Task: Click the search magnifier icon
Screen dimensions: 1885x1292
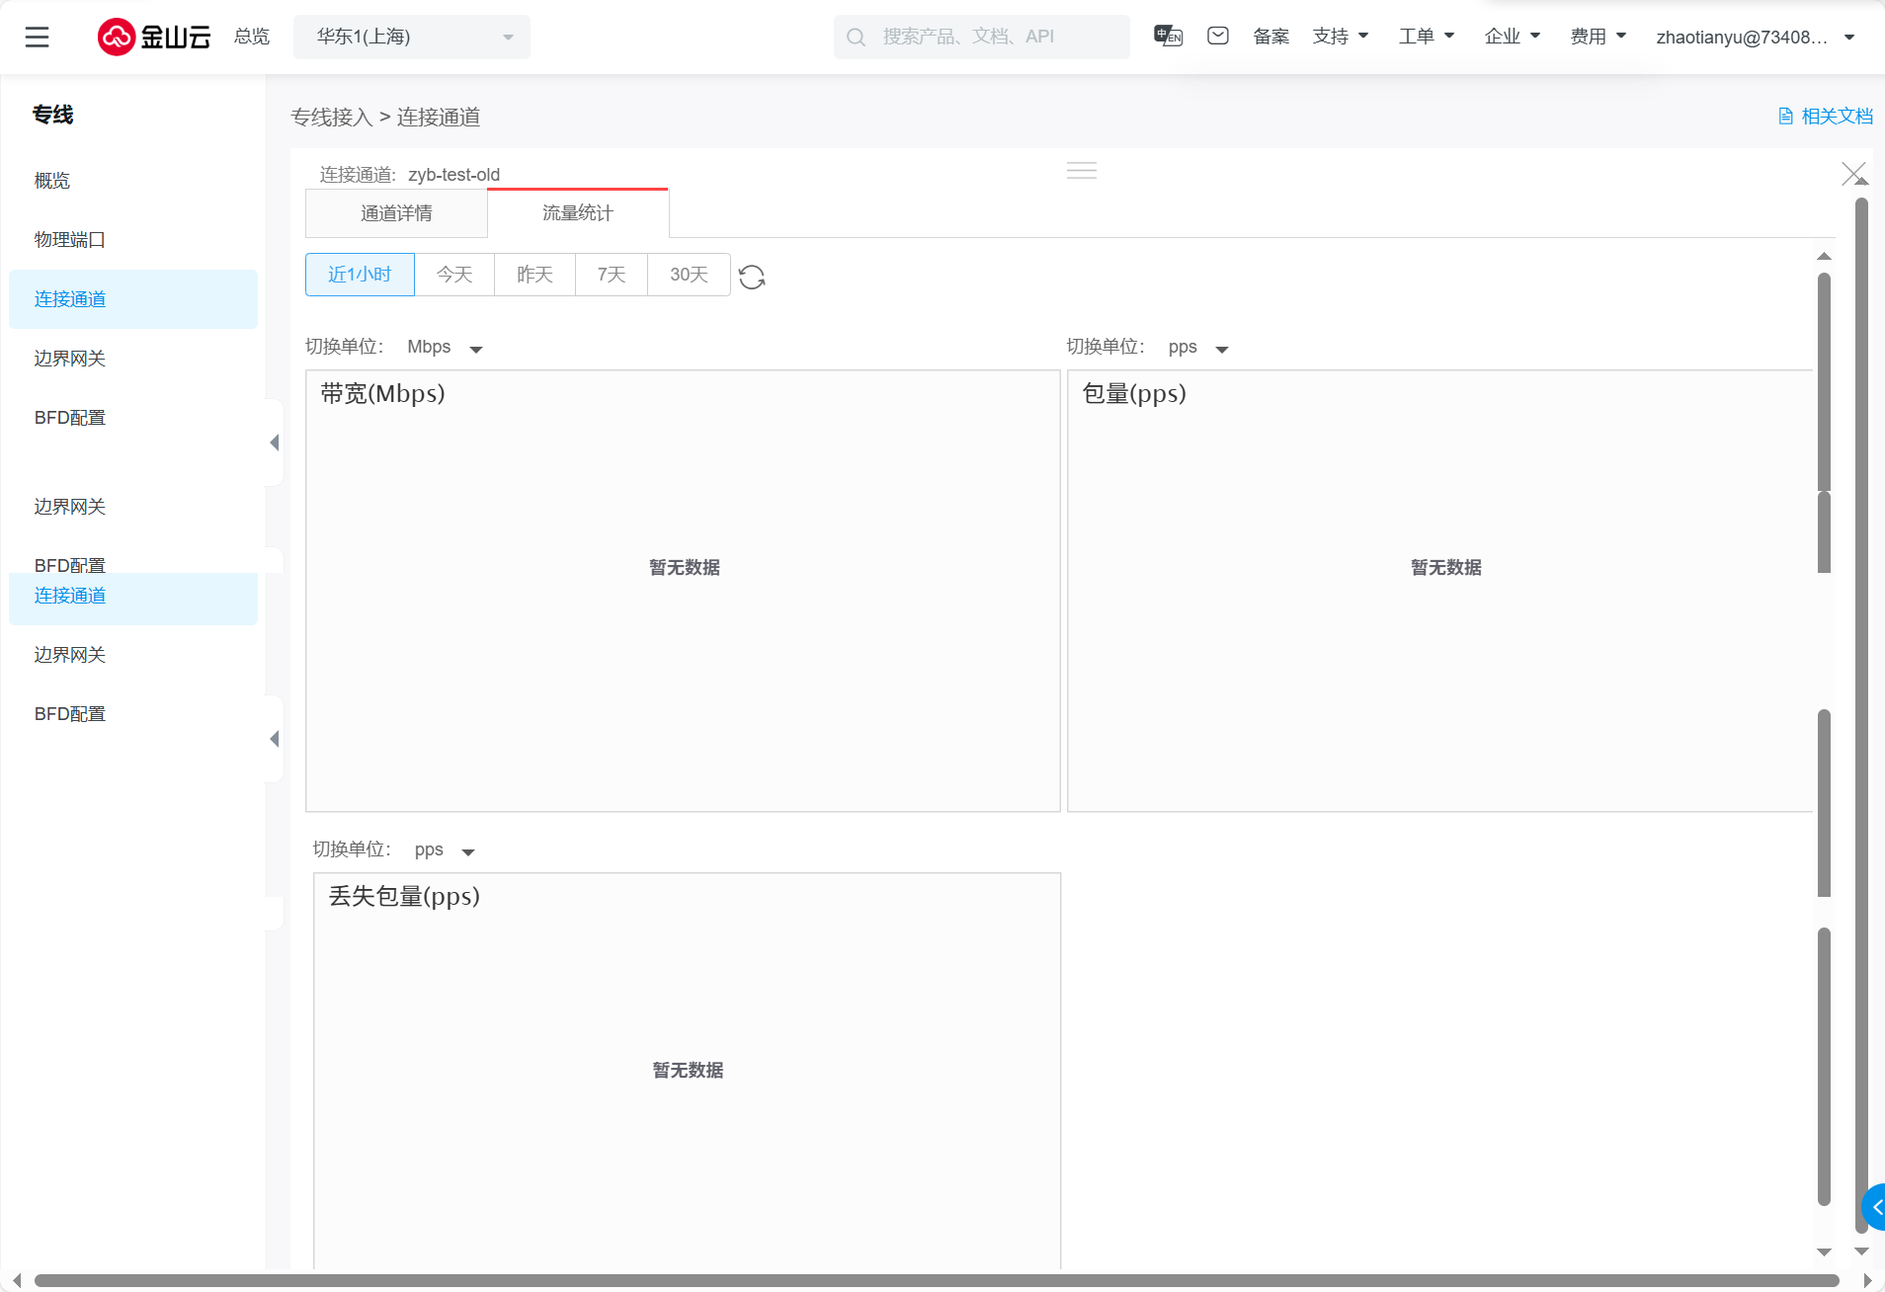Action: (x=857, y=38)
